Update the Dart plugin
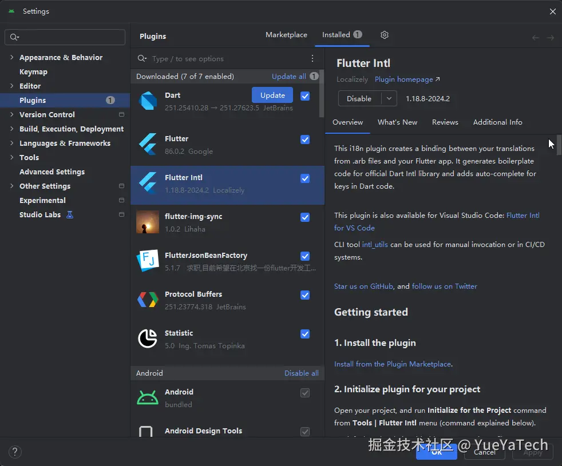Image resolution: width=562 pixels, height=466 pixels. tap(272, 95)
